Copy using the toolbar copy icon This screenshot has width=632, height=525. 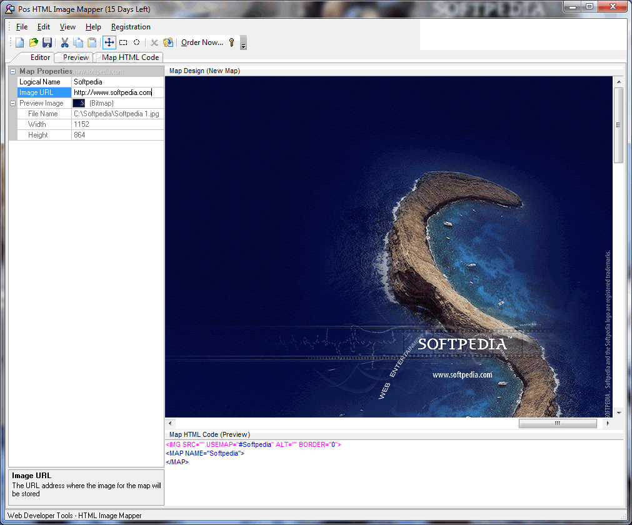[78, 42]
